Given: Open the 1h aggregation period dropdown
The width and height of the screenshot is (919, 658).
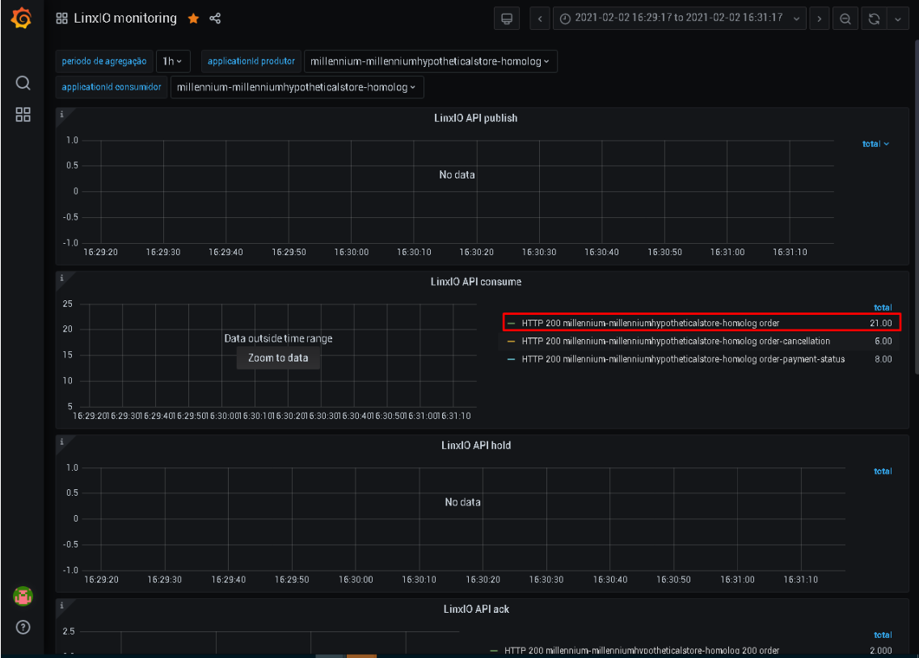Looking at the screenshot, I should coord(173,61).
